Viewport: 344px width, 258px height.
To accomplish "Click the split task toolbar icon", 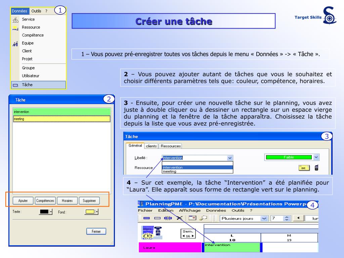I will [x=168, y=218].
